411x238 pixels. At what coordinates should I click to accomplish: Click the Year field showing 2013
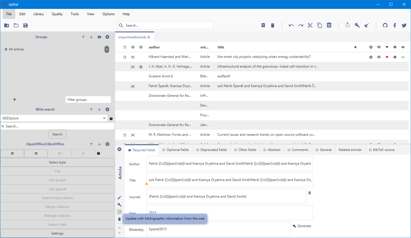coord(230,213)
